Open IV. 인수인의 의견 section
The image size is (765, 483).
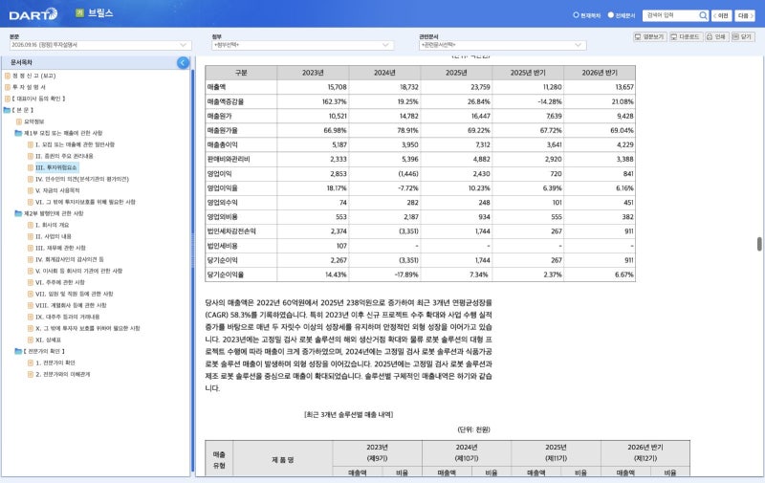click(82, 179)
